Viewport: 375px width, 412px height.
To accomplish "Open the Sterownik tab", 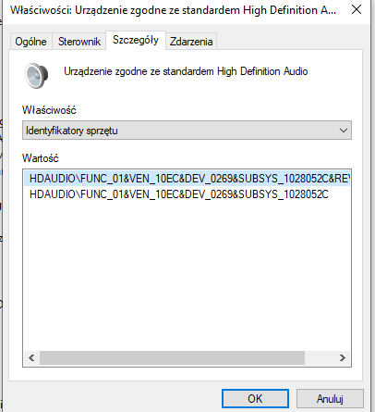I will (x=79, y=42).
